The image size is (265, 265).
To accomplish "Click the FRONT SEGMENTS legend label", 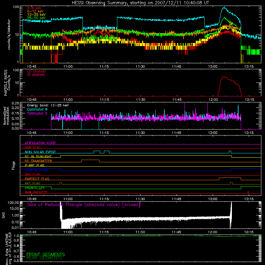I will coord(46,254).
